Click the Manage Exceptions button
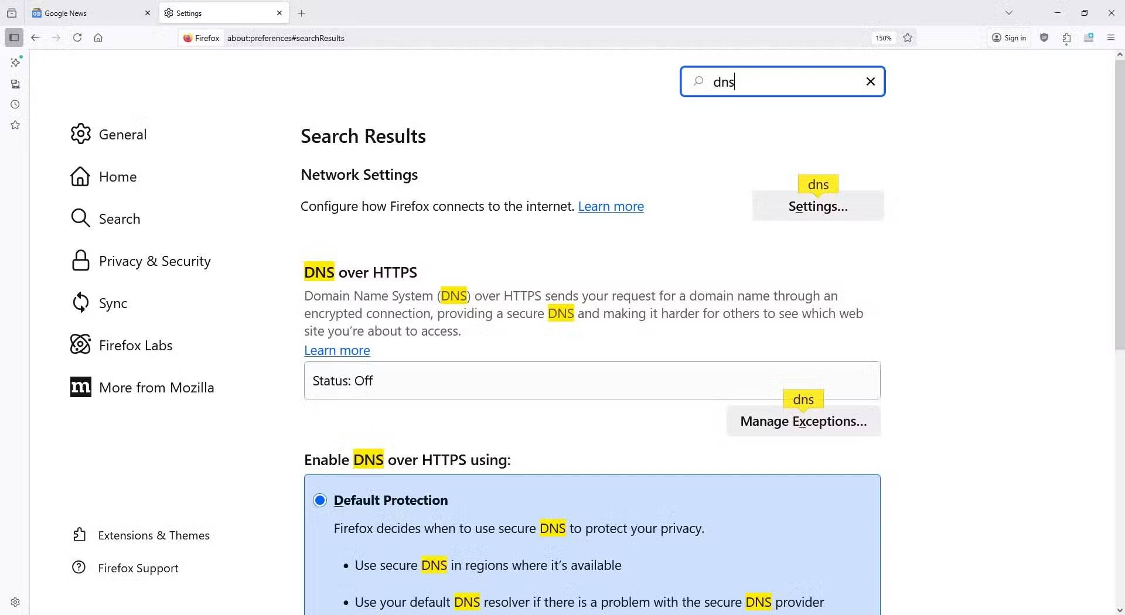This screenshot has width=1125, height=615. (x=803, y=421)
